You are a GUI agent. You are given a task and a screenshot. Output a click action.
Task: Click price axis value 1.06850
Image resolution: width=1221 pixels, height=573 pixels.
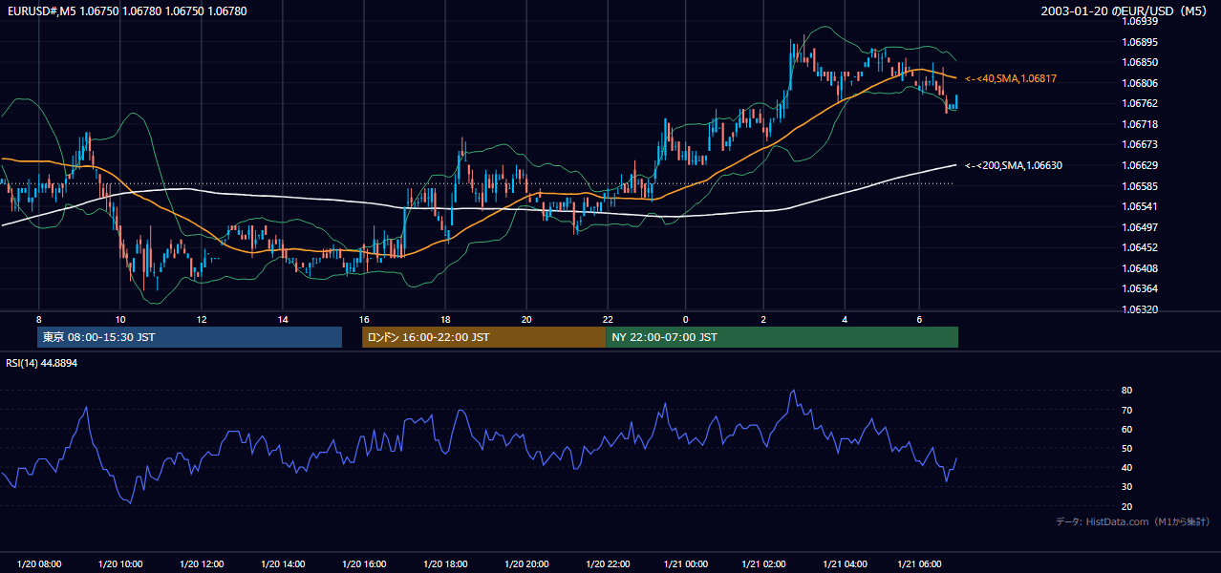1141,62
